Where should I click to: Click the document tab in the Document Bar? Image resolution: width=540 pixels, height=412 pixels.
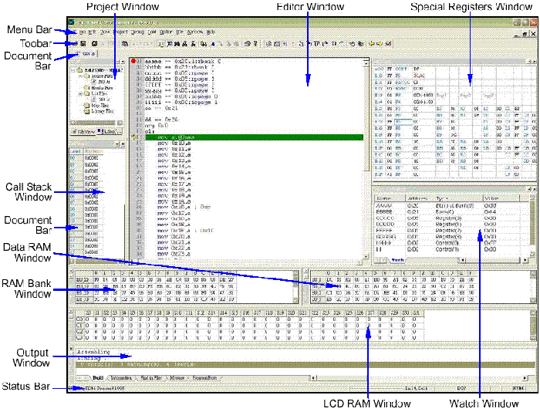click(86, 54)
